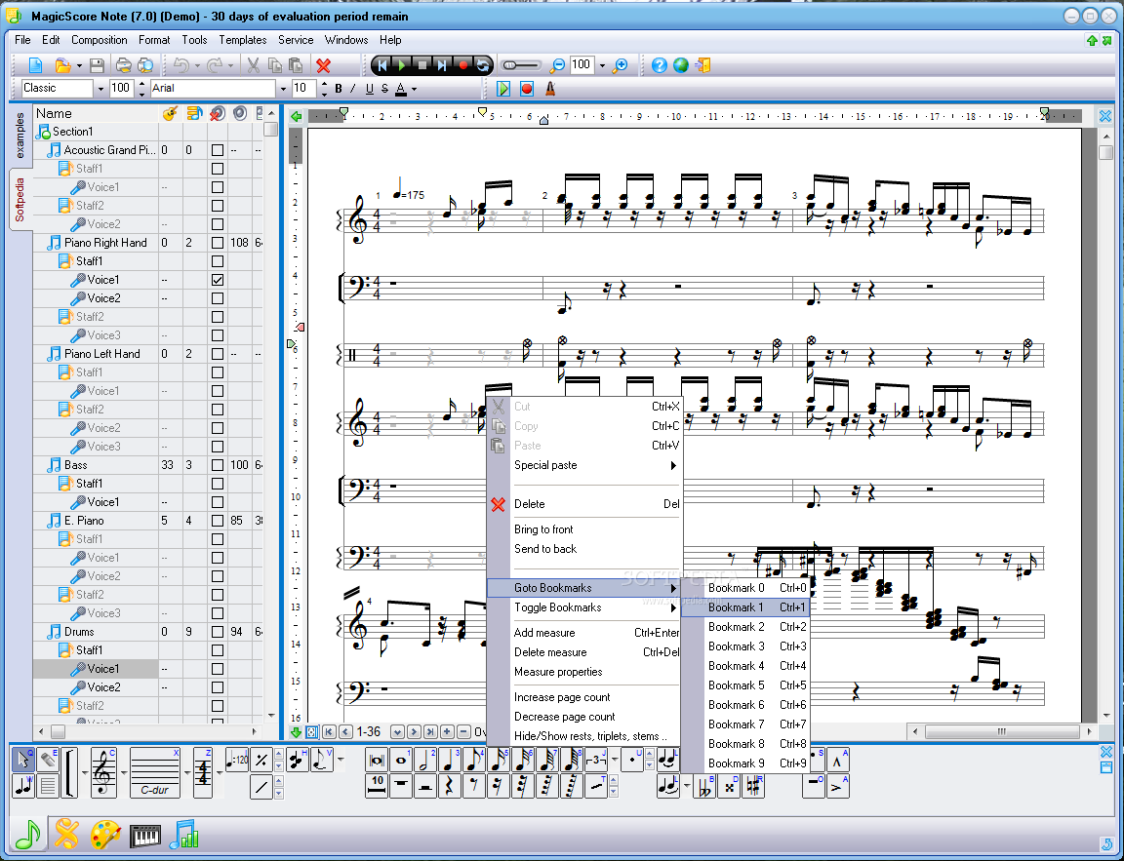Screen dimensions: 1124x861
Task: Open the paint palette panel at bottom
Action: (106, 836)
